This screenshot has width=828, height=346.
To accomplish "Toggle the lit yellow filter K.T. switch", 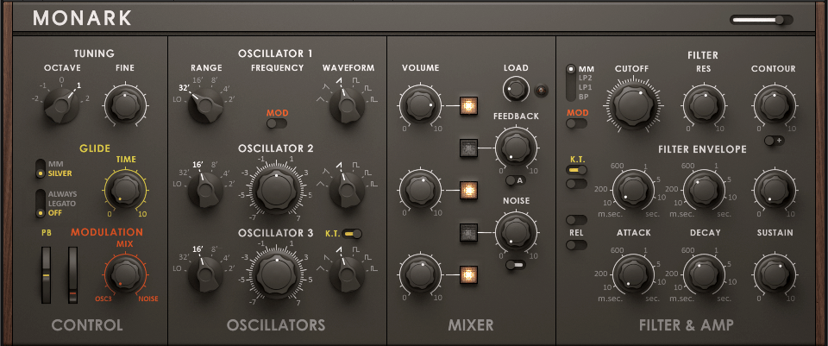I will click(x=576, y=170).
